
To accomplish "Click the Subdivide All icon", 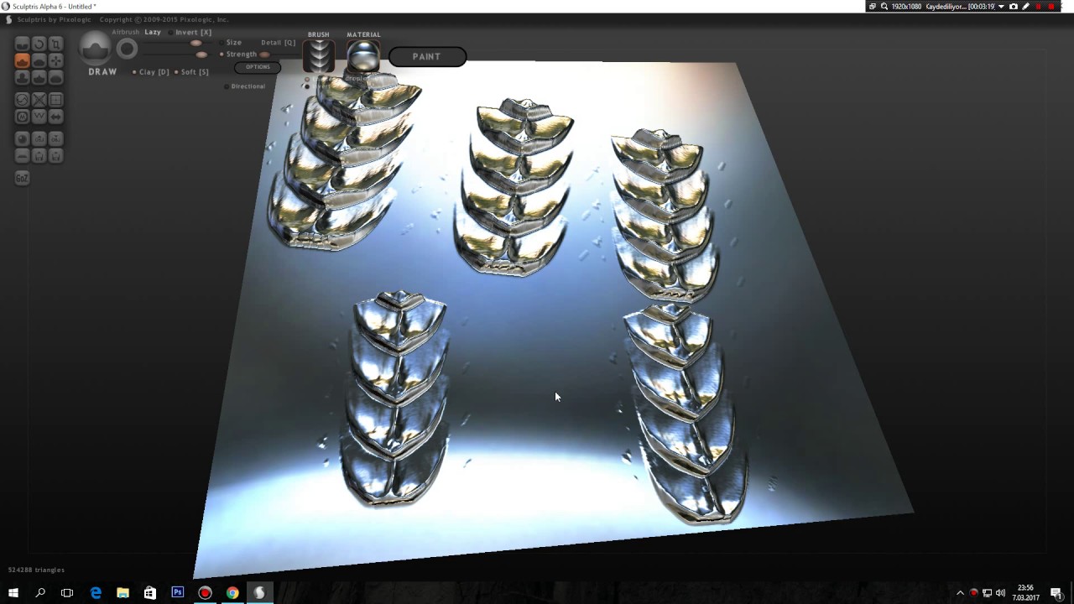I will (x=56, y=100).
